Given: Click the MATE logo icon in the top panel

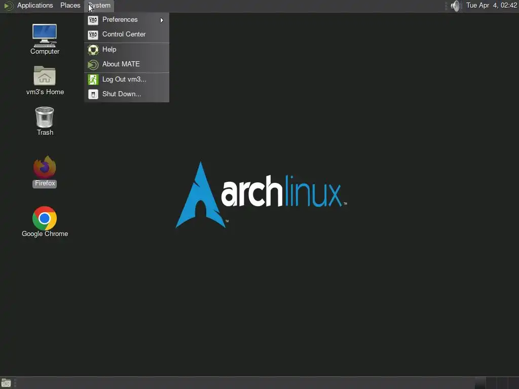Looking at the screenshot, I should tap(9, 6).
